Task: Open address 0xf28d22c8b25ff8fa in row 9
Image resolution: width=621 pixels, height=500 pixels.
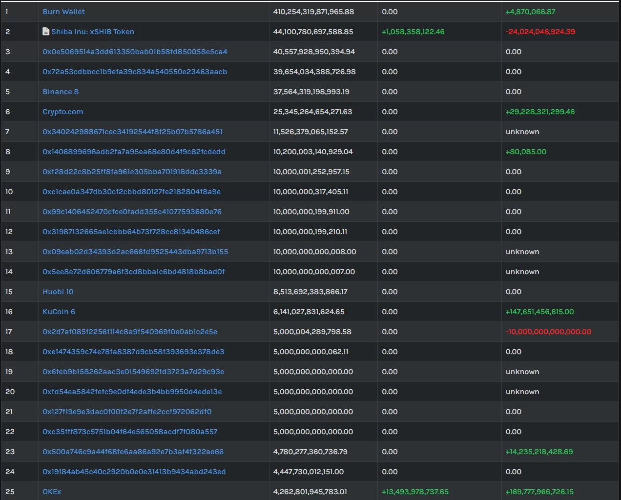Action: pos(132,172)
